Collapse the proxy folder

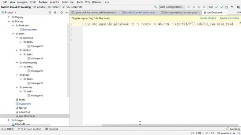coord(17,75)
